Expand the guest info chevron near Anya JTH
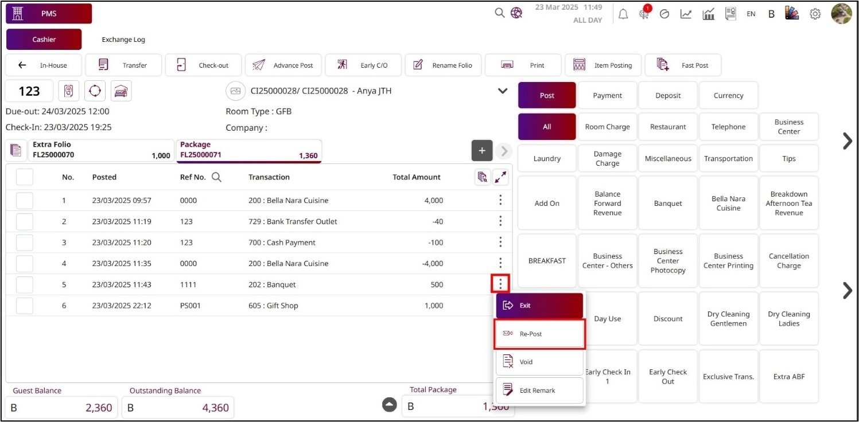The image size is (859, 422). tap(503, 91)
